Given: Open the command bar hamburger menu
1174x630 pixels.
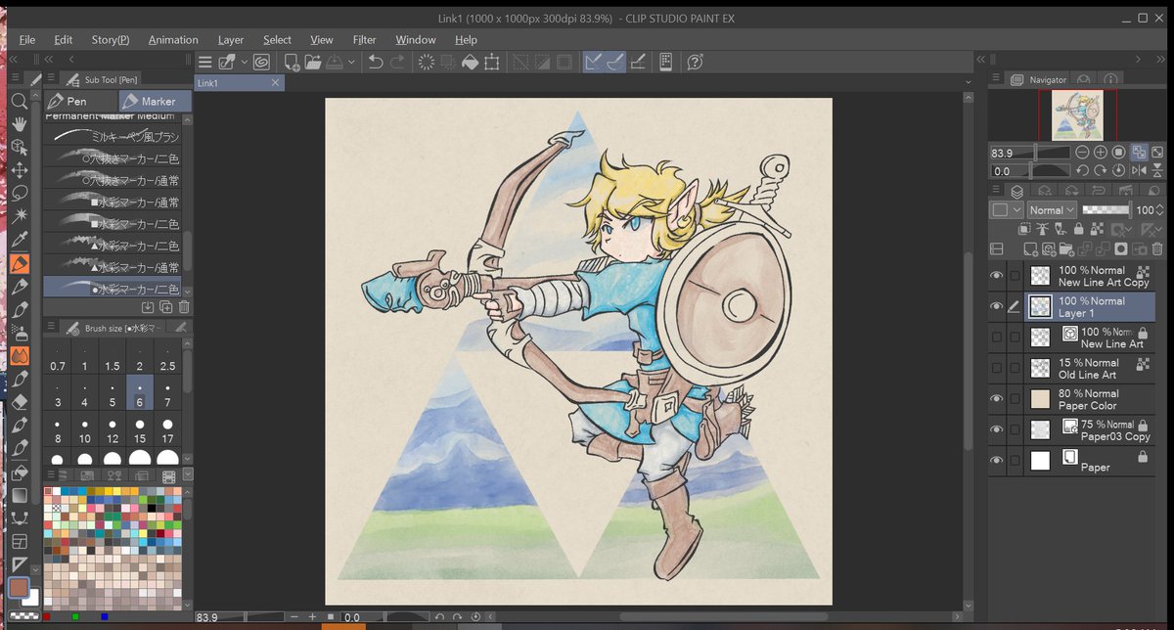Looking at the screenshot, I should tap(205, 63).
